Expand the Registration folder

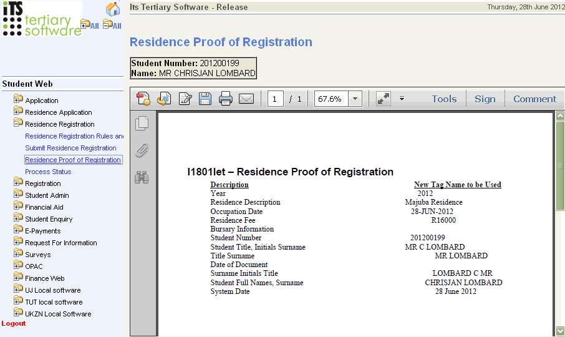18,182
